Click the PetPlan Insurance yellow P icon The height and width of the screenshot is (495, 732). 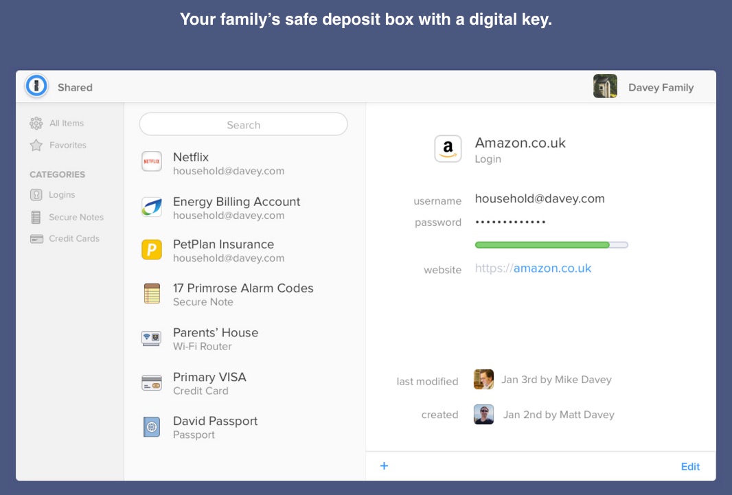(151, 250)
